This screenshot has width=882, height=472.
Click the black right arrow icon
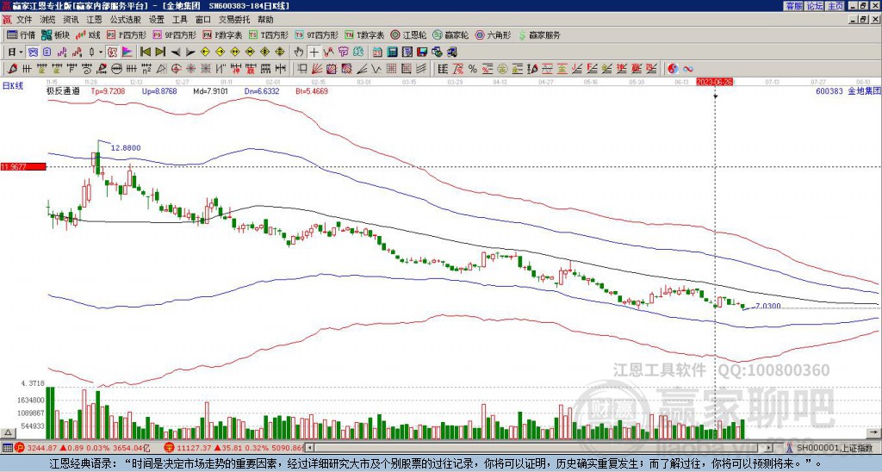pos(190,53)
